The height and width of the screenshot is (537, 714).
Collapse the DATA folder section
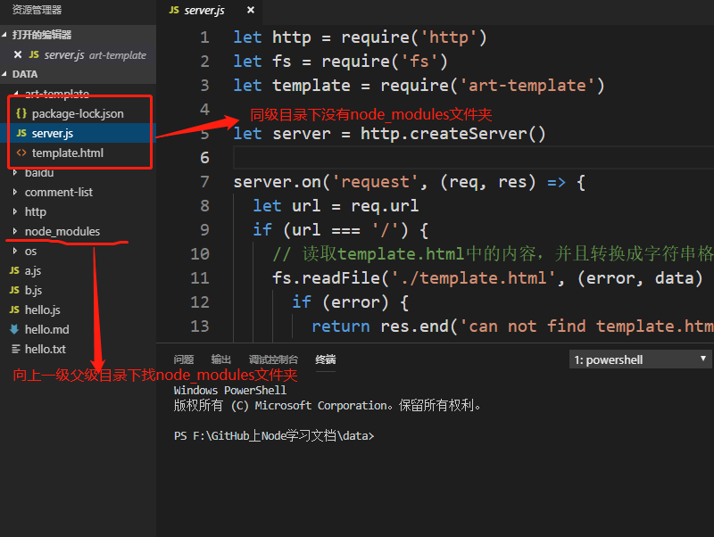click(4, 74)
